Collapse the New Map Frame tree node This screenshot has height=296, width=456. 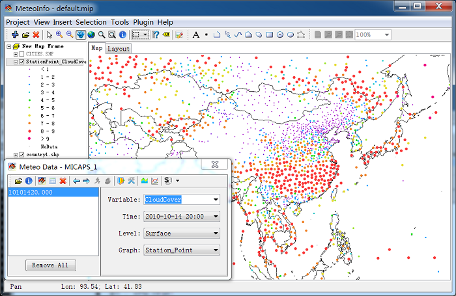(9, 46)
